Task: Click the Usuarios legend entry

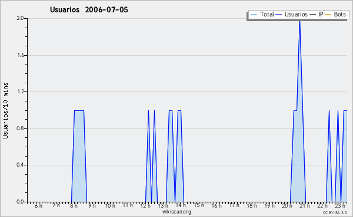Action: click(x=292, y=14)
